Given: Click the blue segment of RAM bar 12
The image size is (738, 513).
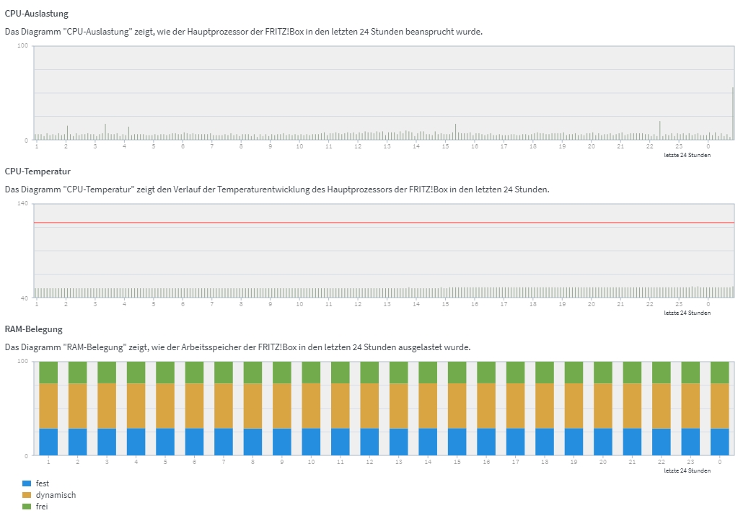Looking at the screenshot, I should point(369,442).
